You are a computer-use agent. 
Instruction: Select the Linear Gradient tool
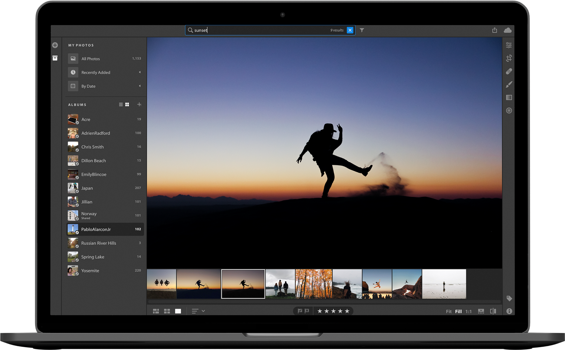pyautogui.click(x=509, y=97)
